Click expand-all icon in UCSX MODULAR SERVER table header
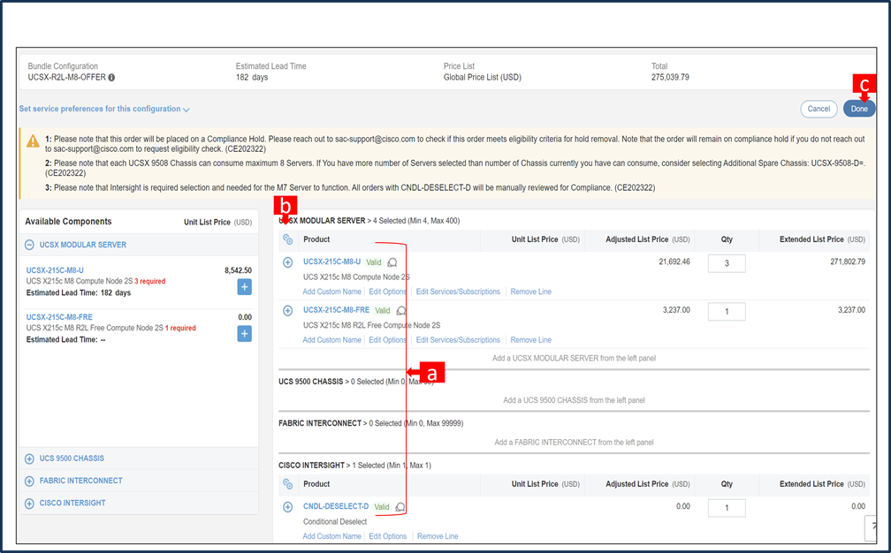The height and width of the screenshot is (553, 891). (287, 239)
